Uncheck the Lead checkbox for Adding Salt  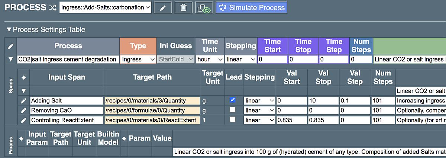233,100
